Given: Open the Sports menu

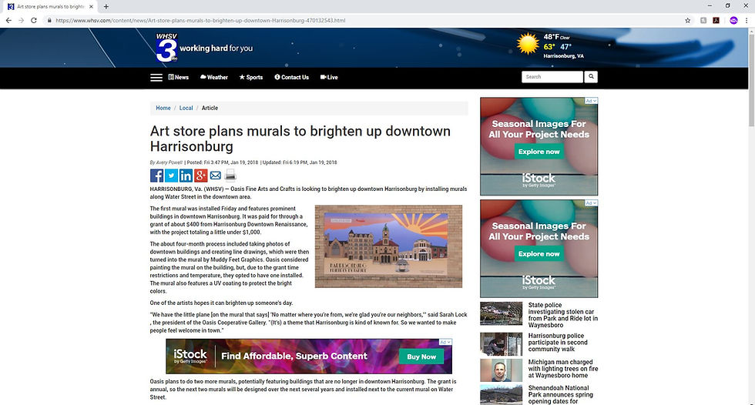Looking at the screenshot, I should point(251,77).
